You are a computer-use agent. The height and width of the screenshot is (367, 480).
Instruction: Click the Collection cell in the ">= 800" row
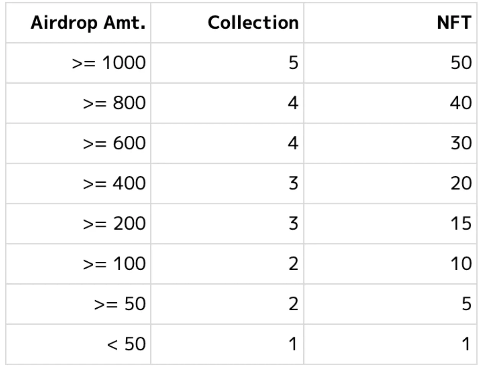coord(293,103)
